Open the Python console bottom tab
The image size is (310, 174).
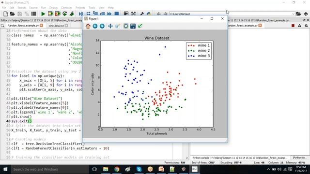(239, 158)
